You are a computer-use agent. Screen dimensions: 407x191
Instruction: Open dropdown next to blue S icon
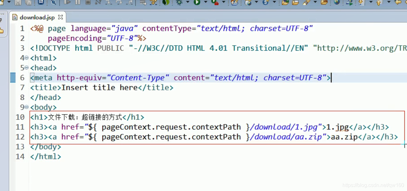[274, 2]
